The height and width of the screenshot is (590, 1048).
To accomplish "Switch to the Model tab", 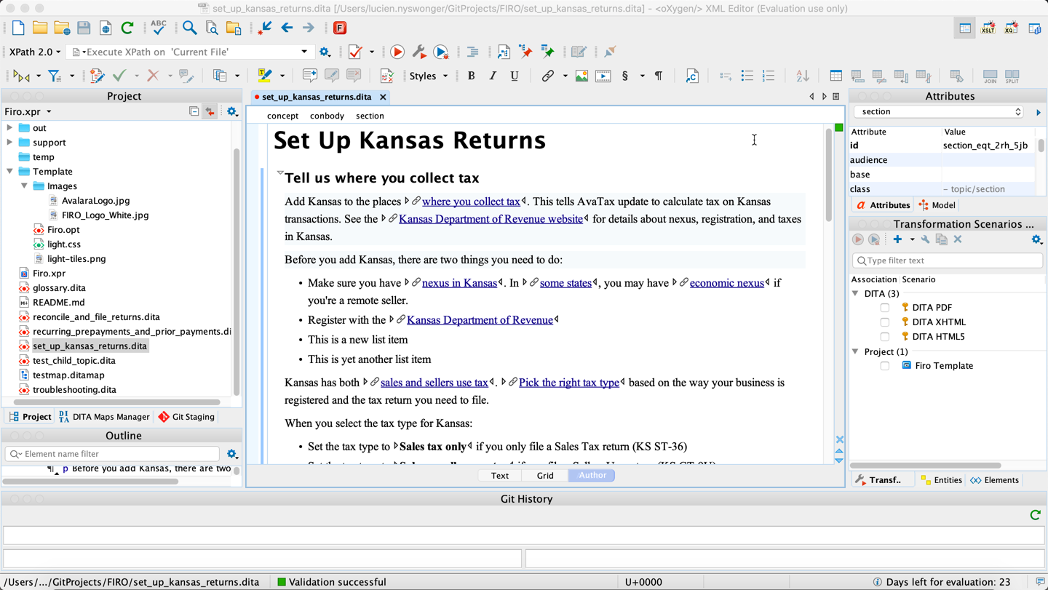I will [937, 205].
